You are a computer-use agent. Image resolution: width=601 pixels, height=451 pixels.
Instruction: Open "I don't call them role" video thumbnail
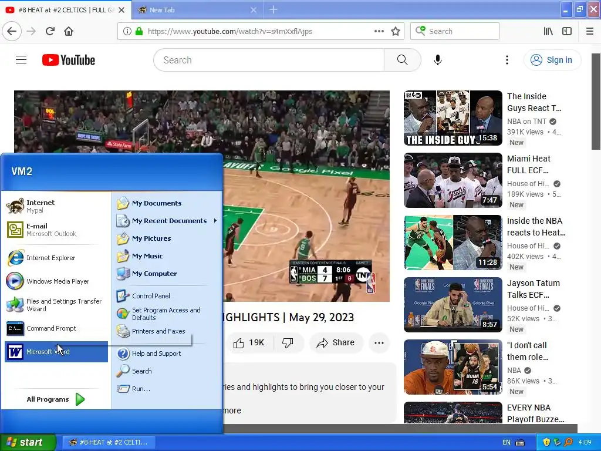453,367
